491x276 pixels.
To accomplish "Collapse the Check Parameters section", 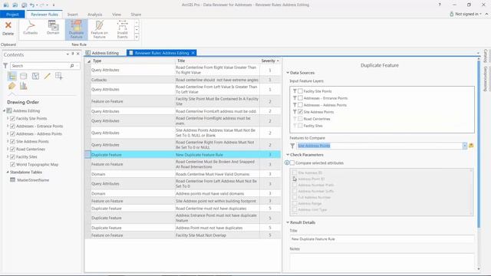I will (x=288, y=155).
